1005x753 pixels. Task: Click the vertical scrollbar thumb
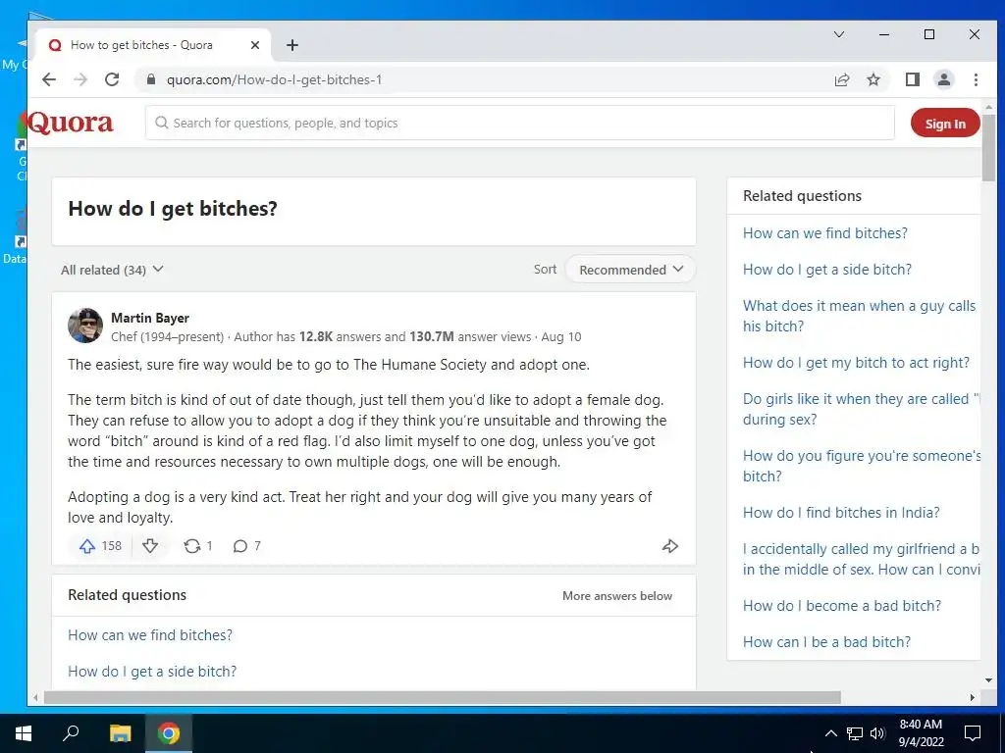click(987, 148)
